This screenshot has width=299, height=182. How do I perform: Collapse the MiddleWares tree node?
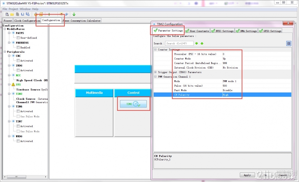5,29
